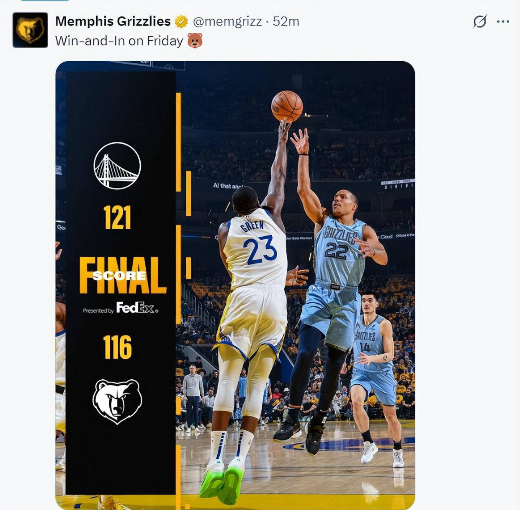Screen dimensions: 520x510
Task: Click the neon green sneakers in the photo
Action: [222, 481]
